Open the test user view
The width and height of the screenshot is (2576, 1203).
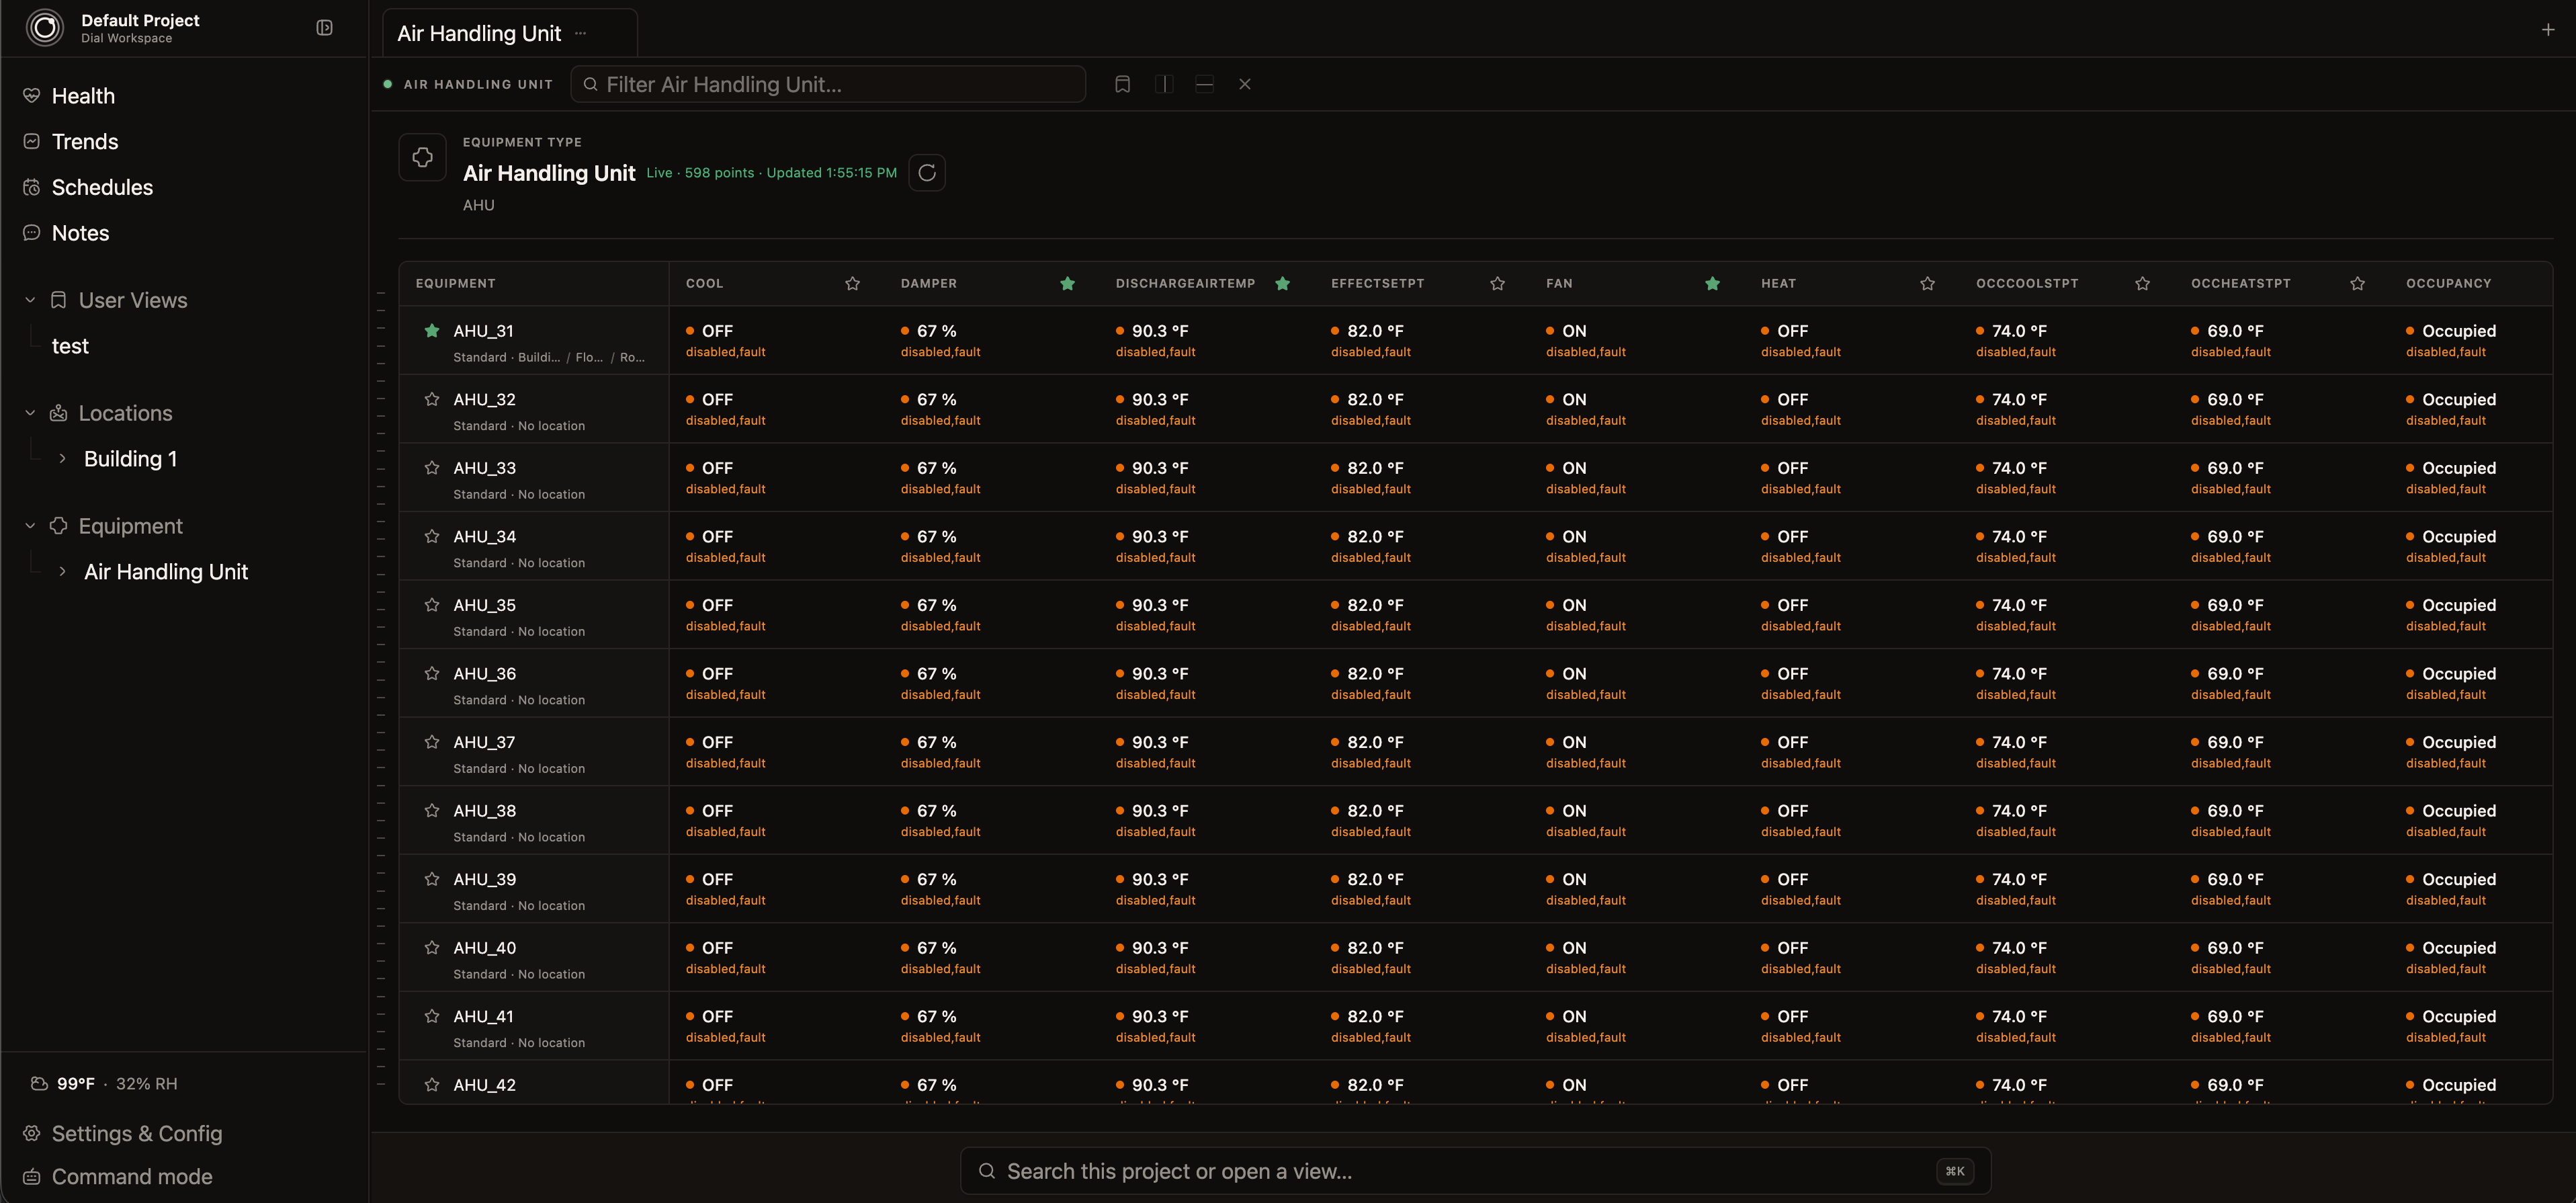point(70,346)
